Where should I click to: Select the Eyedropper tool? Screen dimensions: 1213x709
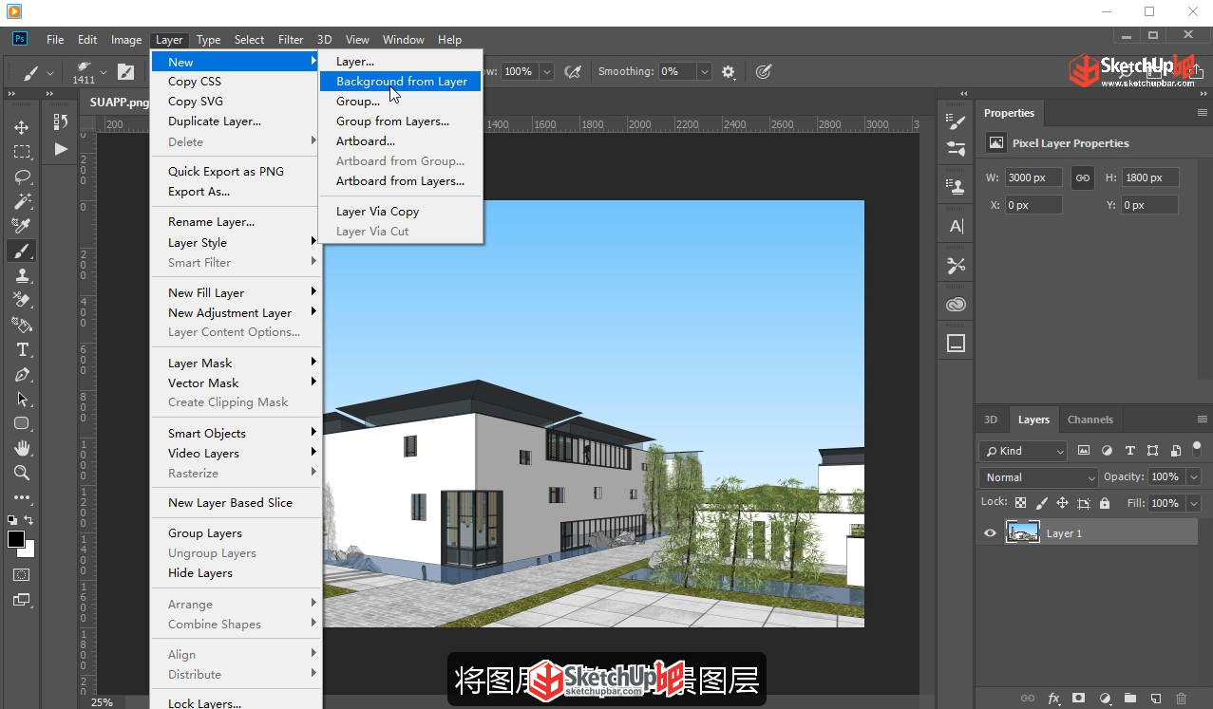[21, 226]
